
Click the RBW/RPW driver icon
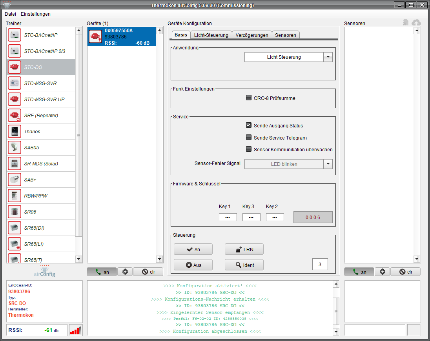click(15, 196)
